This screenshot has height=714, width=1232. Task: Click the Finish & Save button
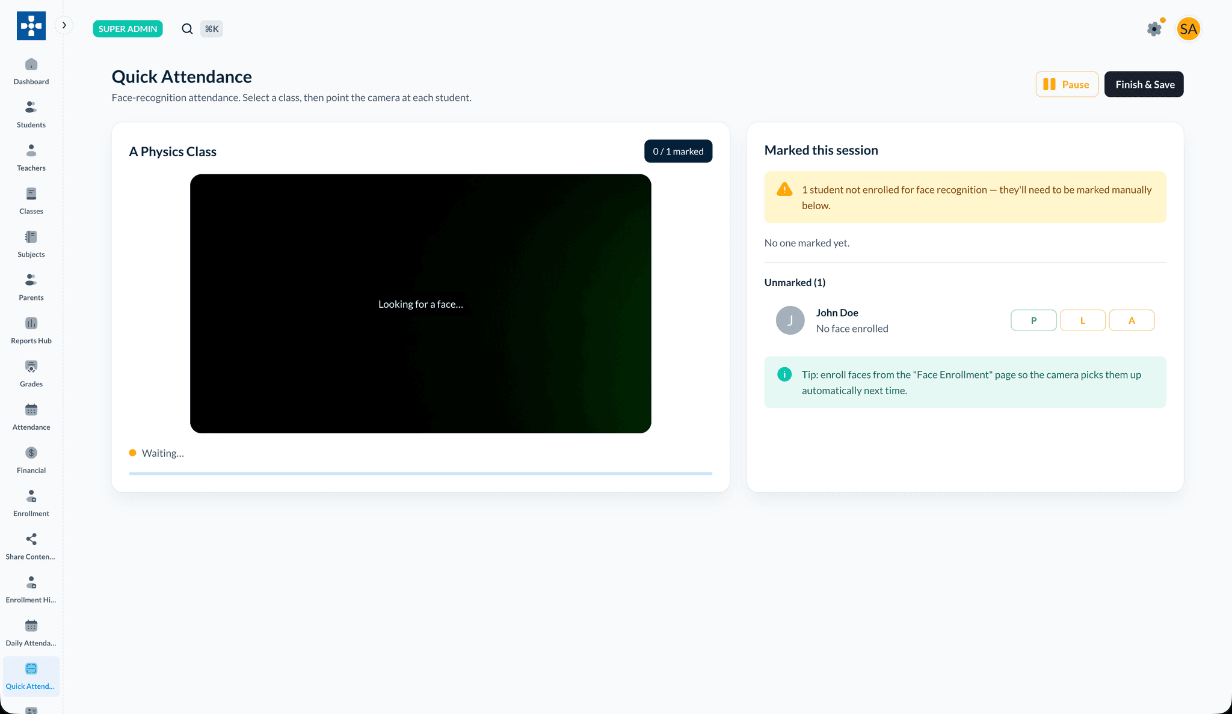pos(1144,84)
